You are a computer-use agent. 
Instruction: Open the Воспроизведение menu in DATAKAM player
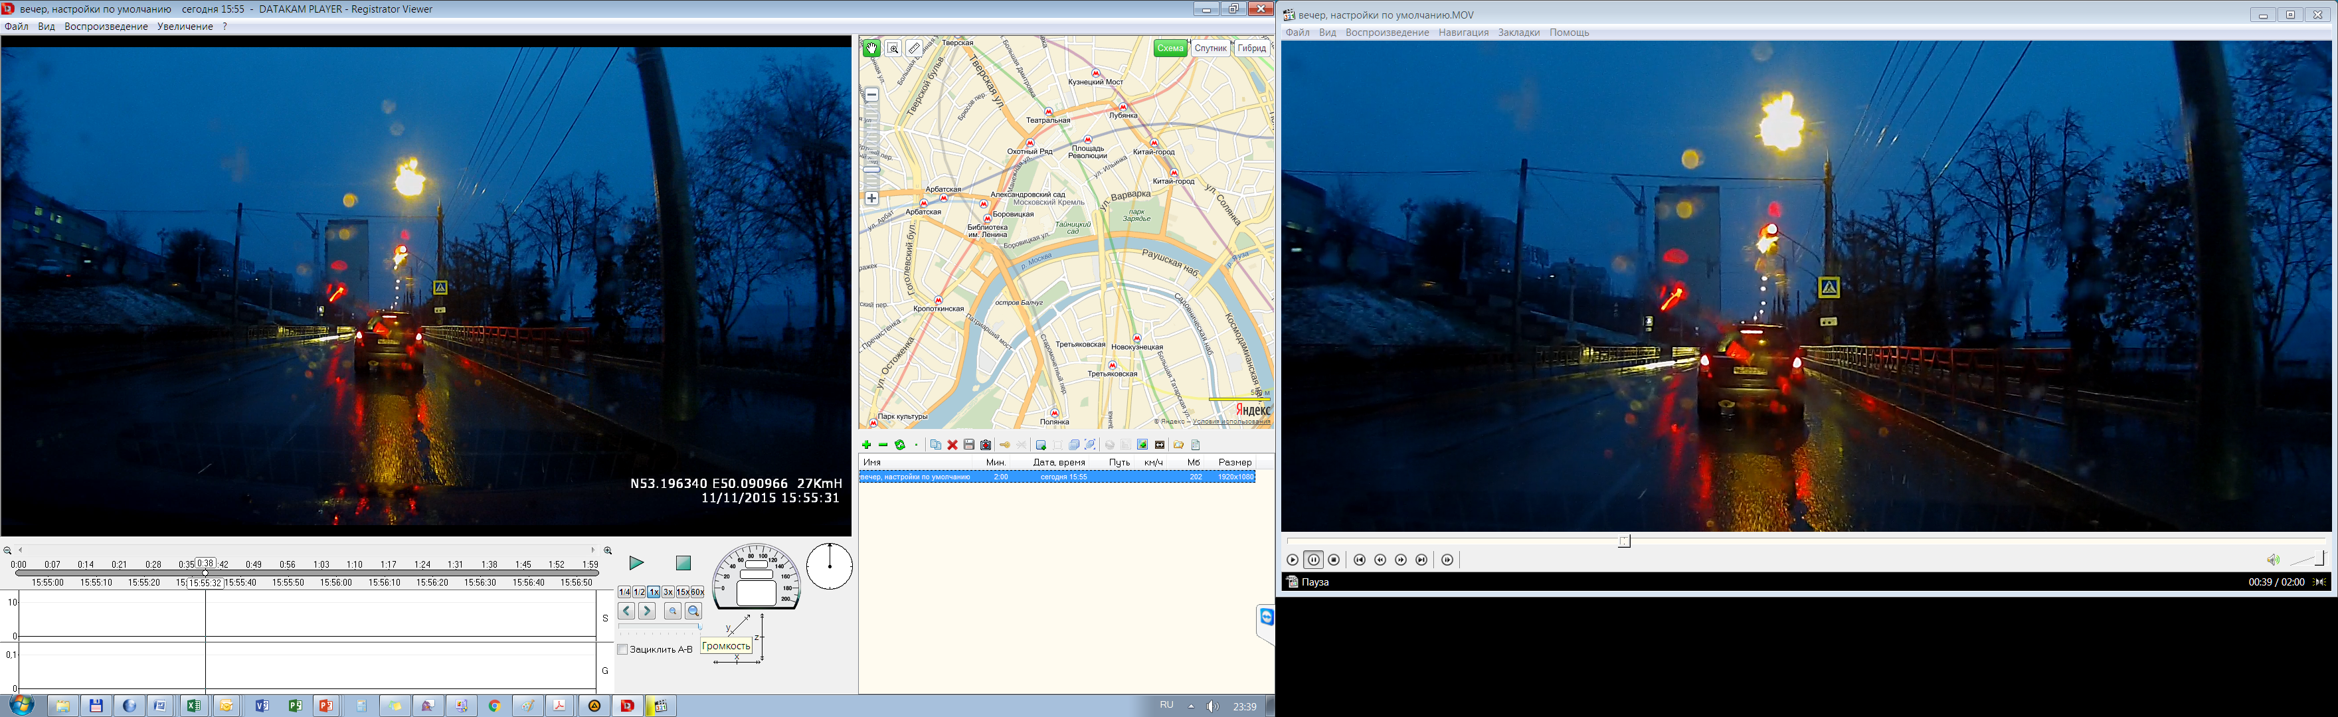click(106, 27)
